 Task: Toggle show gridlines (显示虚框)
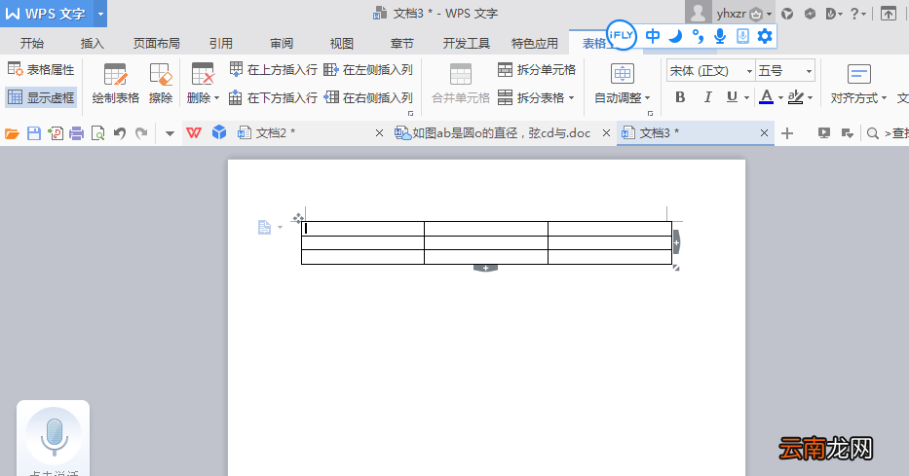pos(41,97)
